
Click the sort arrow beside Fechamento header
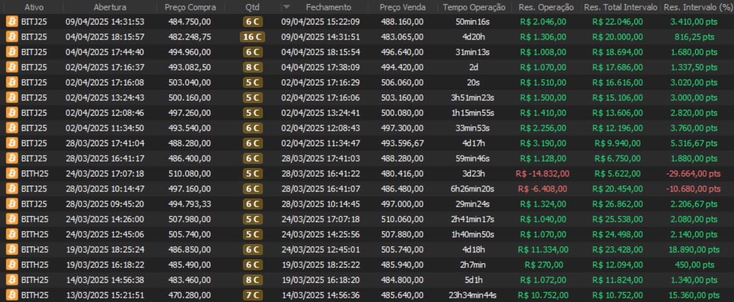(287, 7)
